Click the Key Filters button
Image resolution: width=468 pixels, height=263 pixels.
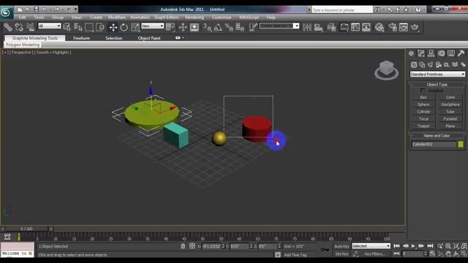[375, 254]
